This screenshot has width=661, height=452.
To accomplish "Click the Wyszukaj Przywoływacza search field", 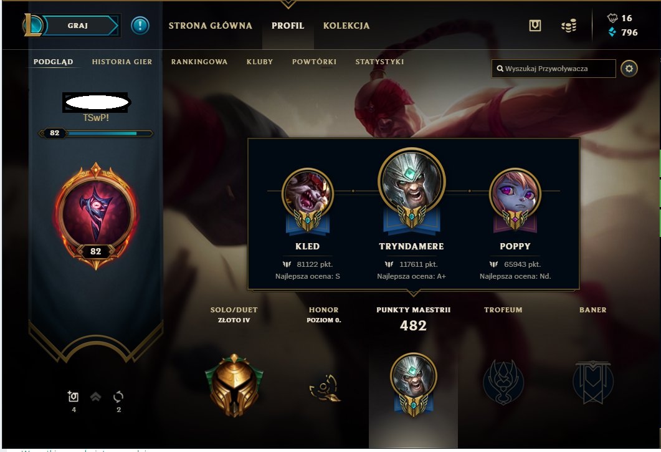I will pos(553,69).
